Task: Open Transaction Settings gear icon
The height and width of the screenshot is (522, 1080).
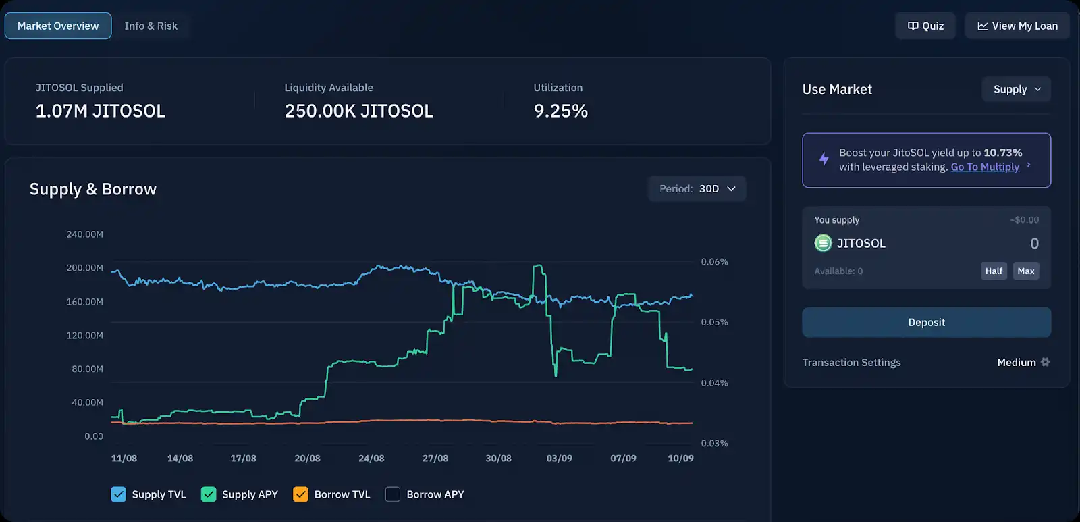Action: click(1046, 362)
